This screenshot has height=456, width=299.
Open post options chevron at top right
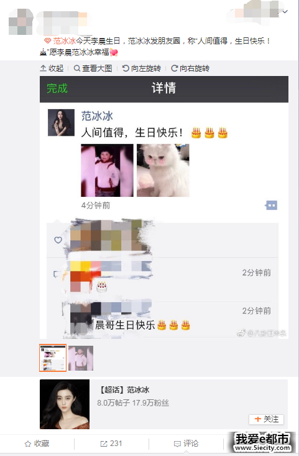tap(285, 12)
